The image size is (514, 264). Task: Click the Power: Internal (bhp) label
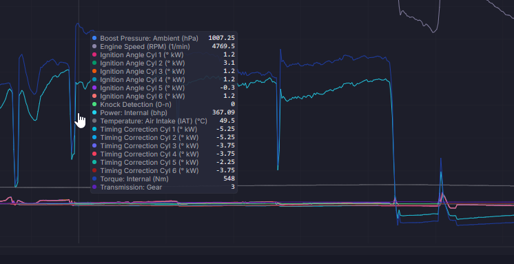point(134,113)
